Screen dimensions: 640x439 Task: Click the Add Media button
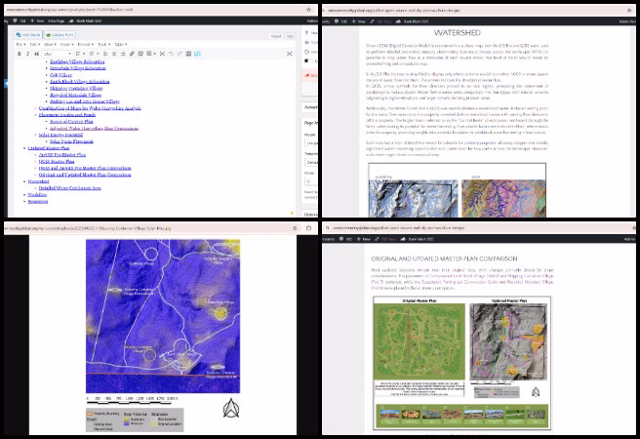click(27, 35)
